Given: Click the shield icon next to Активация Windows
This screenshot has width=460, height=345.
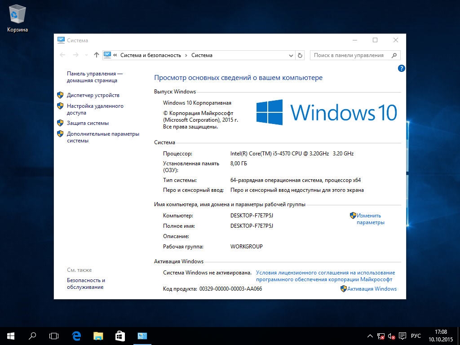Looking at the screenshot, I should click(x=344, y=289).
